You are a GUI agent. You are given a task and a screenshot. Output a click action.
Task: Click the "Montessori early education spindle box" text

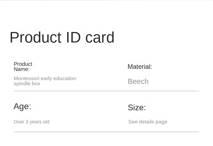[45, 81]
